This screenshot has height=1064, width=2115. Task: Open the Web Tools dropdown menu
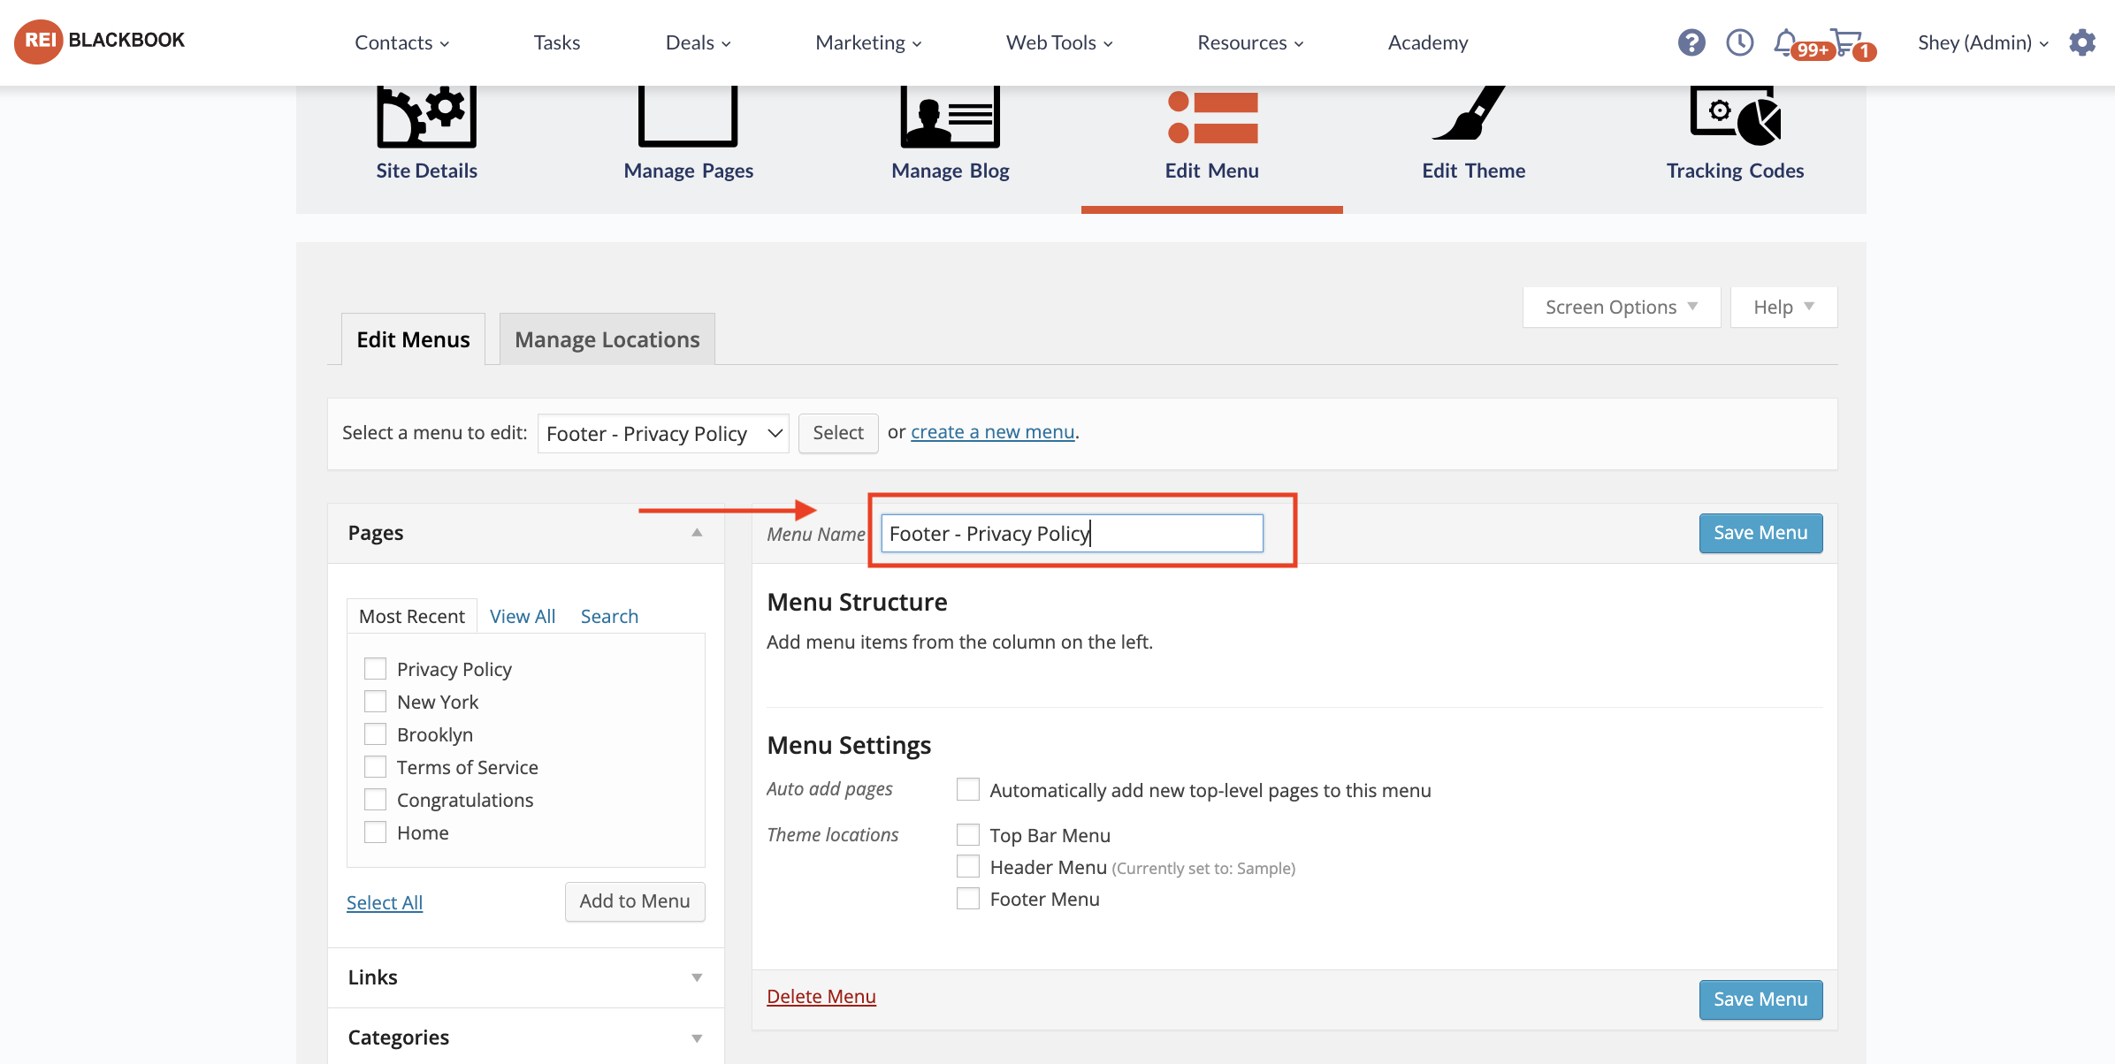[x=1059, y=42]
